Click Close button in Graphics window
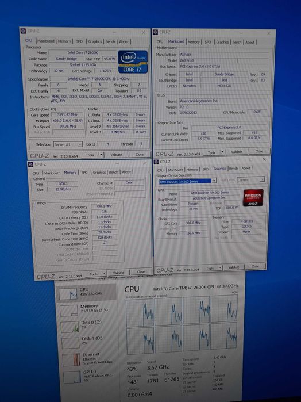 255,266
